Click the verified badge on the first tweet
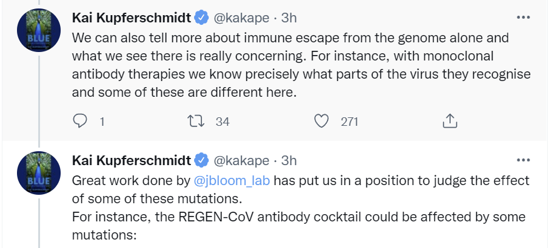Viewport: 555px width, 248px height. pos(202,18)
